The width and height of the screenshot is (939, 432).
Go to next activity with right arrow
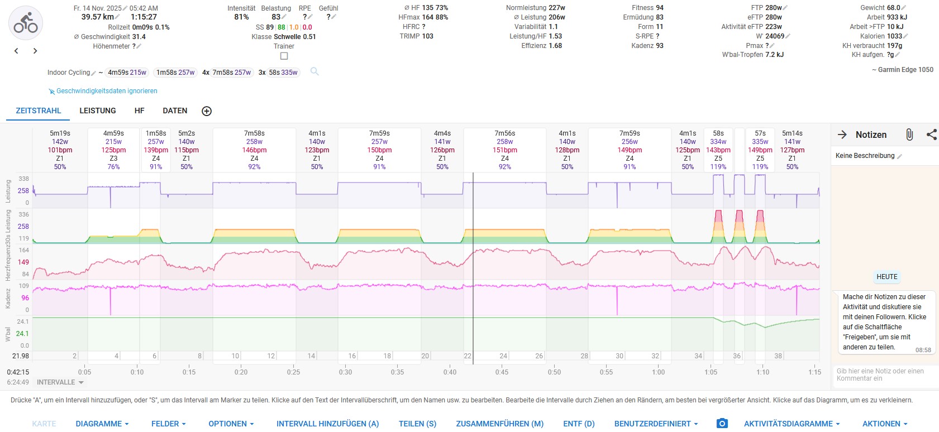[x=35, y=51]
